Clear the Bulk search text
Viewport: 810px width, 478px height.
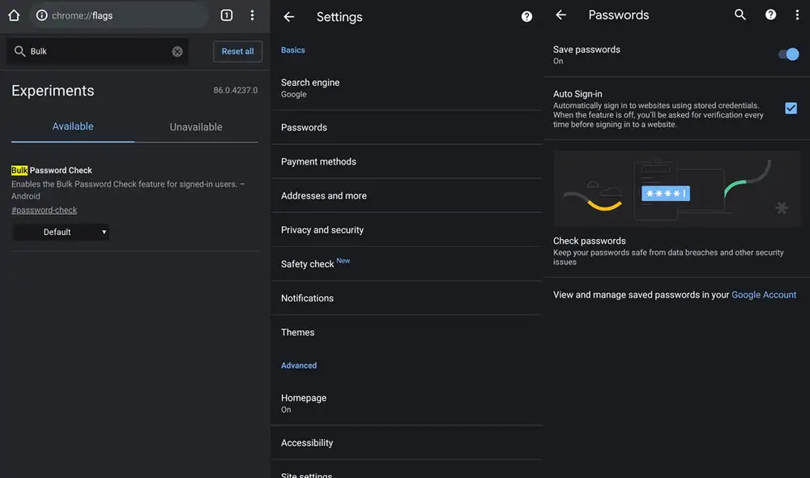(177, 51)
